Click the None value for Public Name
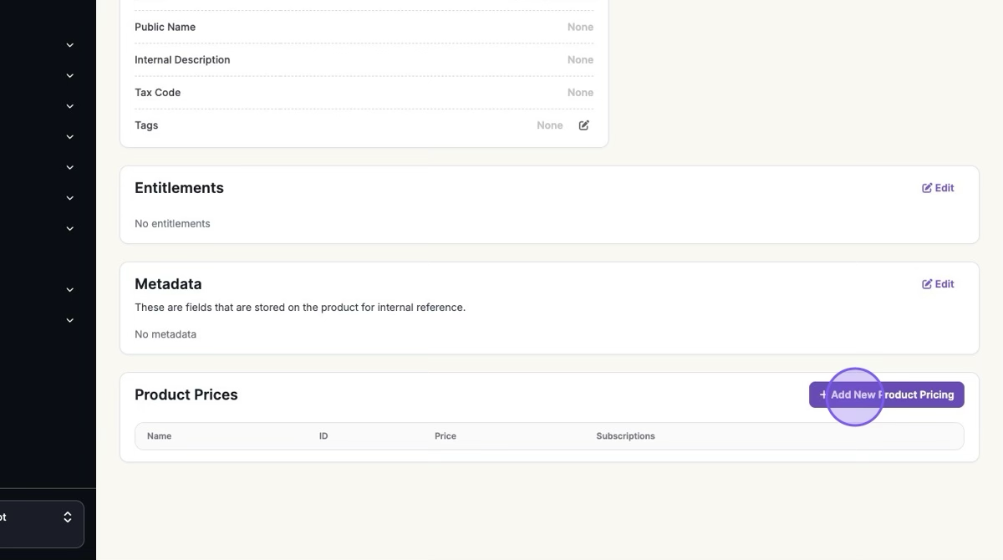This screenshot has width=1003, height=560. point(580,27)
